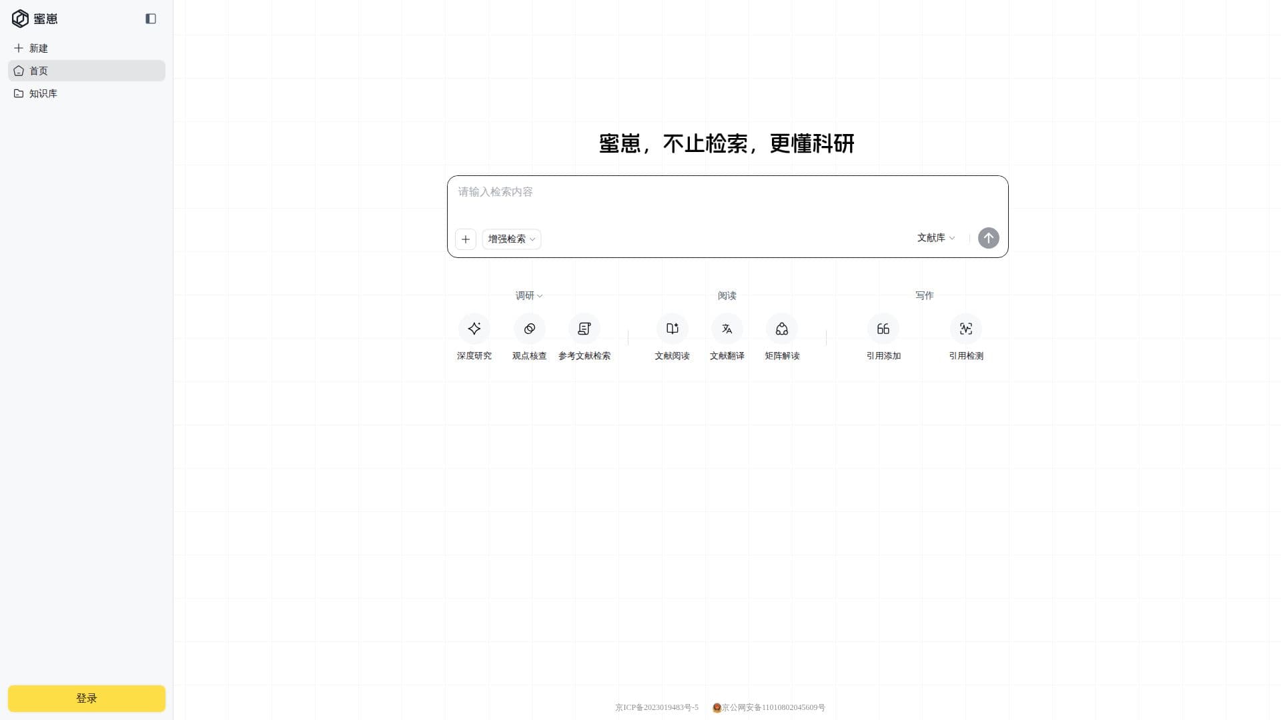
Task: Click the 京ICP备2023019483号-5 link
Action: (x=657, y=707)
